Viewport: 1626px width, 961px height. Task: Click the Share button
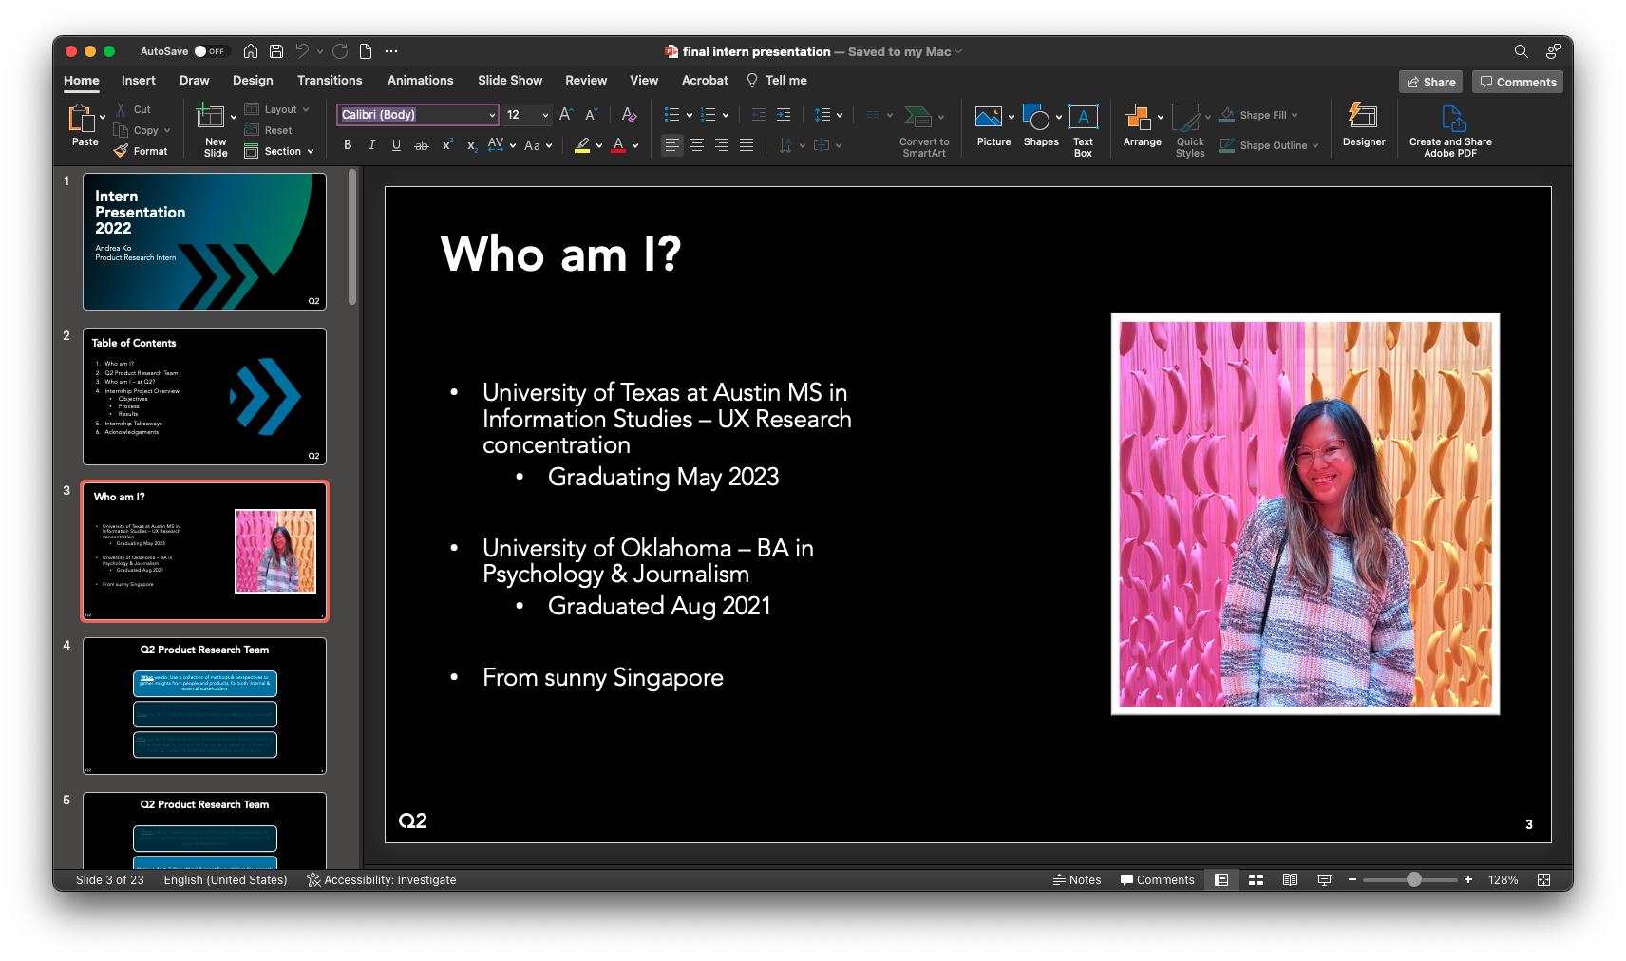tap(1430, 82)
